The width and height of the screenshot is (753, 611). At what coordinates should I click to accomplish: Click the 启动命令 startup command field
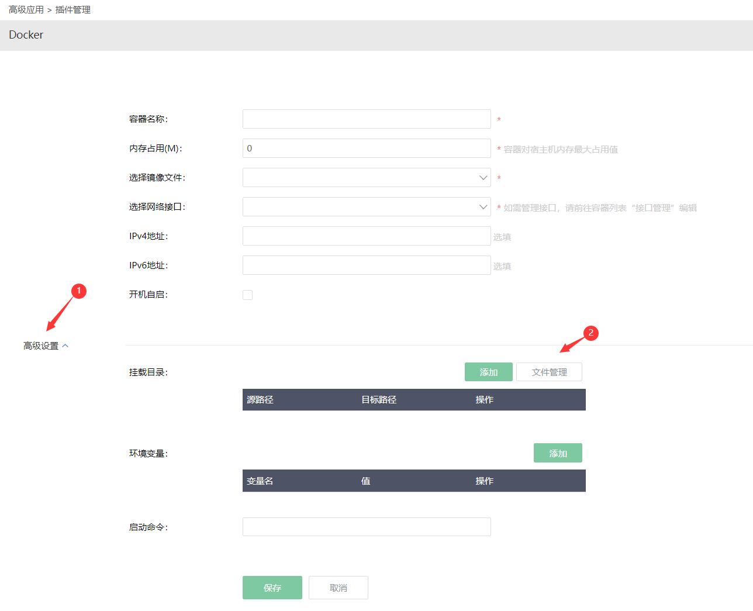tap(366, 526)
